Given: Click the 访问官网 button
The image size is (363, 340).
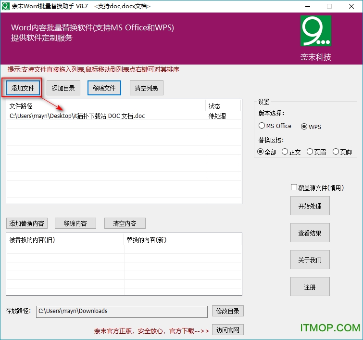Looking at the screenshot, I should point(228,330).
